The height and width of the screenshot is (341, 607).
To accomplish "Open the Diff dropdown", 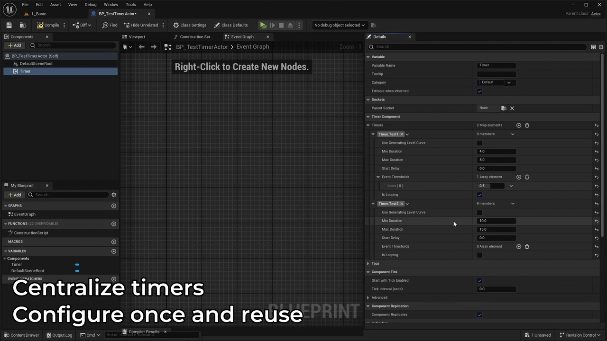I will pos(82,25).
